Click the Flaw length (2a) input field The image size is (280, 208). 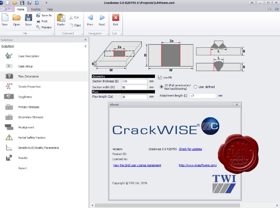point(134,97)
